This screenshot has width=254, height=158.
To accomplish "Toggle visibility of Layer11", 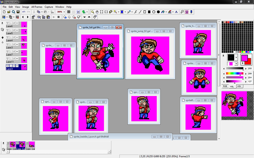I will click(x=7, y=59).
